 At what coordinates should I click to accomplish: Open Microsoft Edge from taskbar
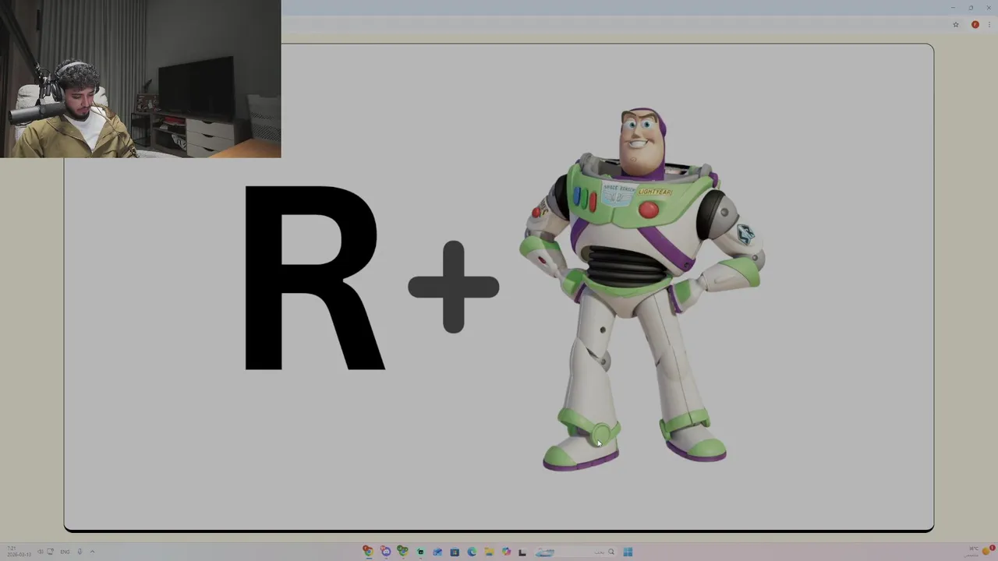(x=472, y=552)
